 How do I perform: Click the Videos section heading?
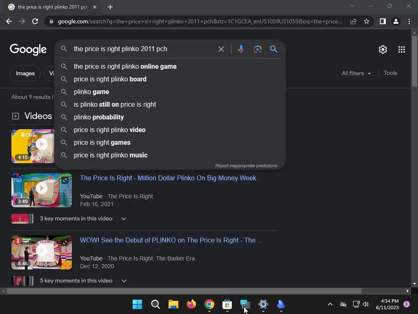pyautogui.click(x=38, y=116)
